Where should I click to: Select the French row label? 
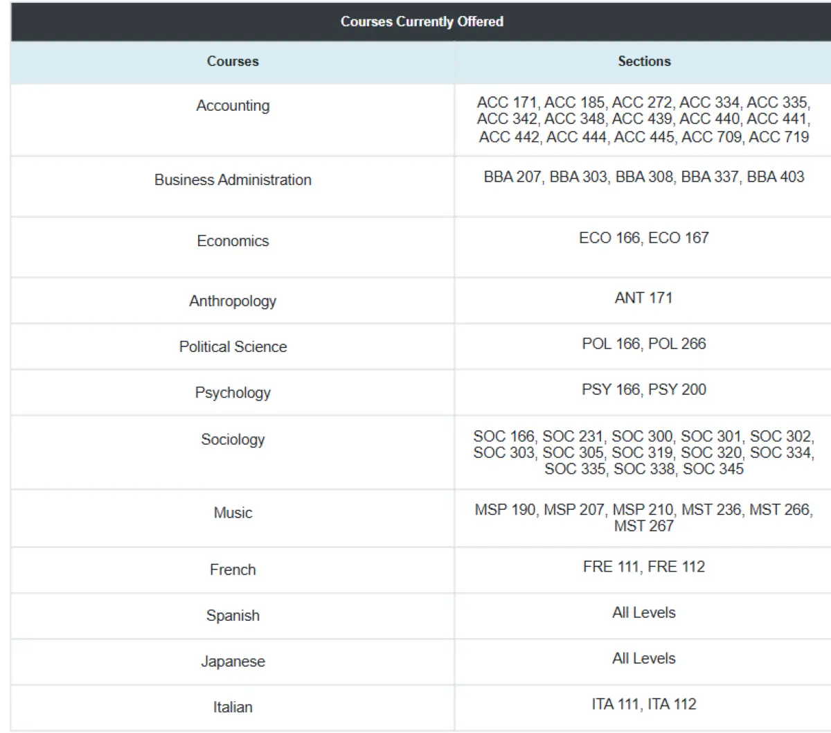233,569
